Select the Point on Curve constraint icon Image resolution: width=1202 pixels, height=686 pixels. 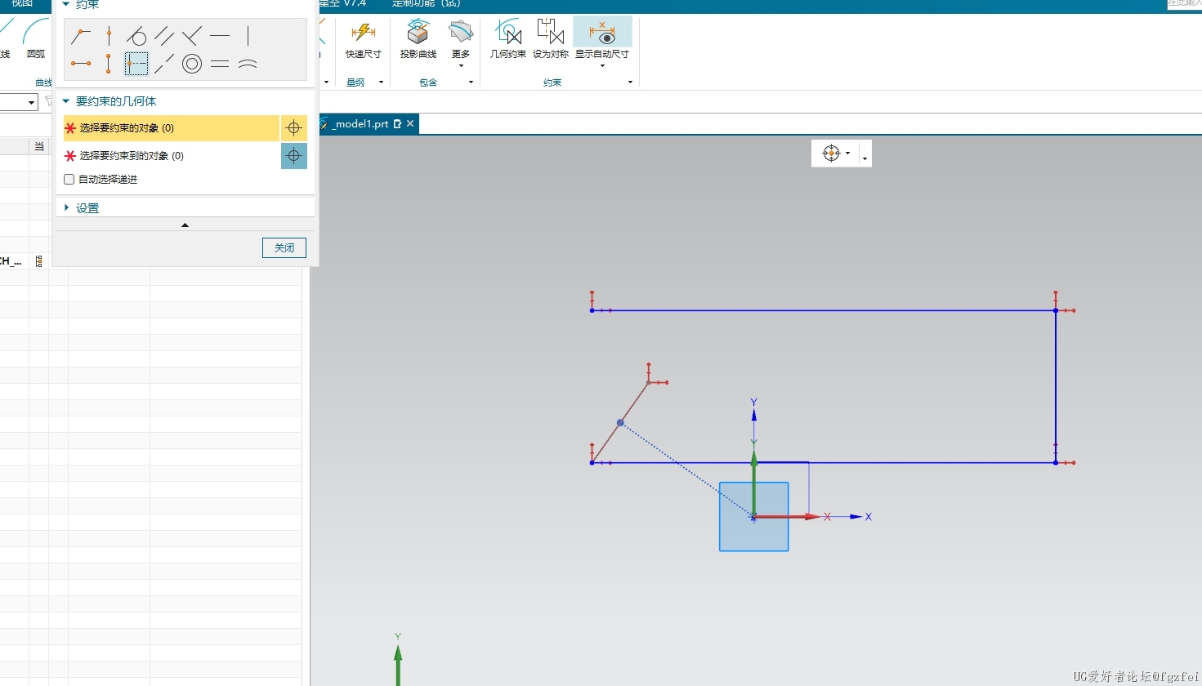coord(109,36)
